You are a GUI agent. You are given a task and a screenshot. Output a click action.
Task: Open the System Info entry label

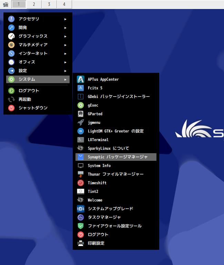click(99, 166)
